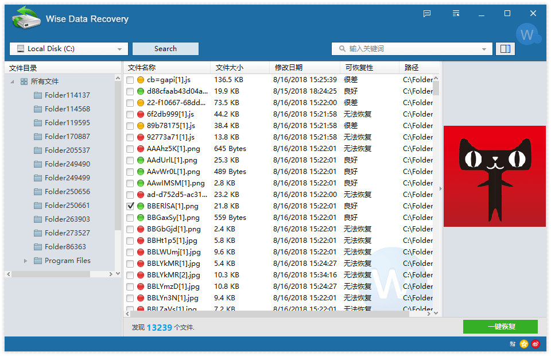Check the cb=gapi[1].js file checkbox
Viewport: 551px width, 356px height.
130,80
